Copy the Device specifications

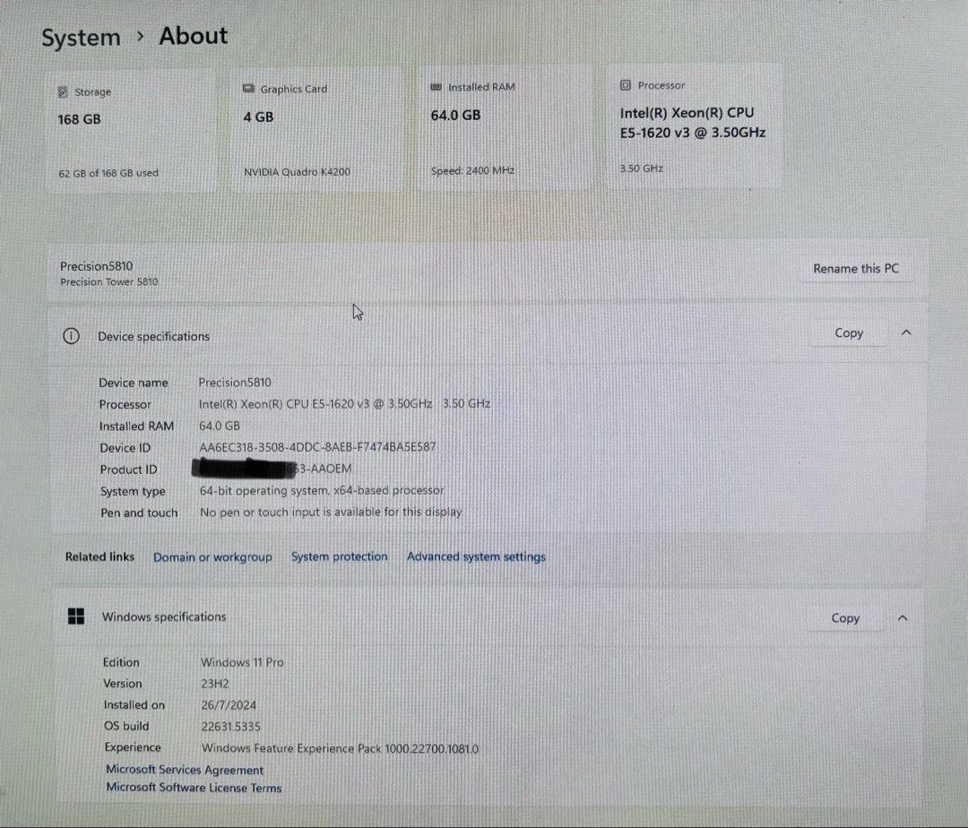pos(848,333)
